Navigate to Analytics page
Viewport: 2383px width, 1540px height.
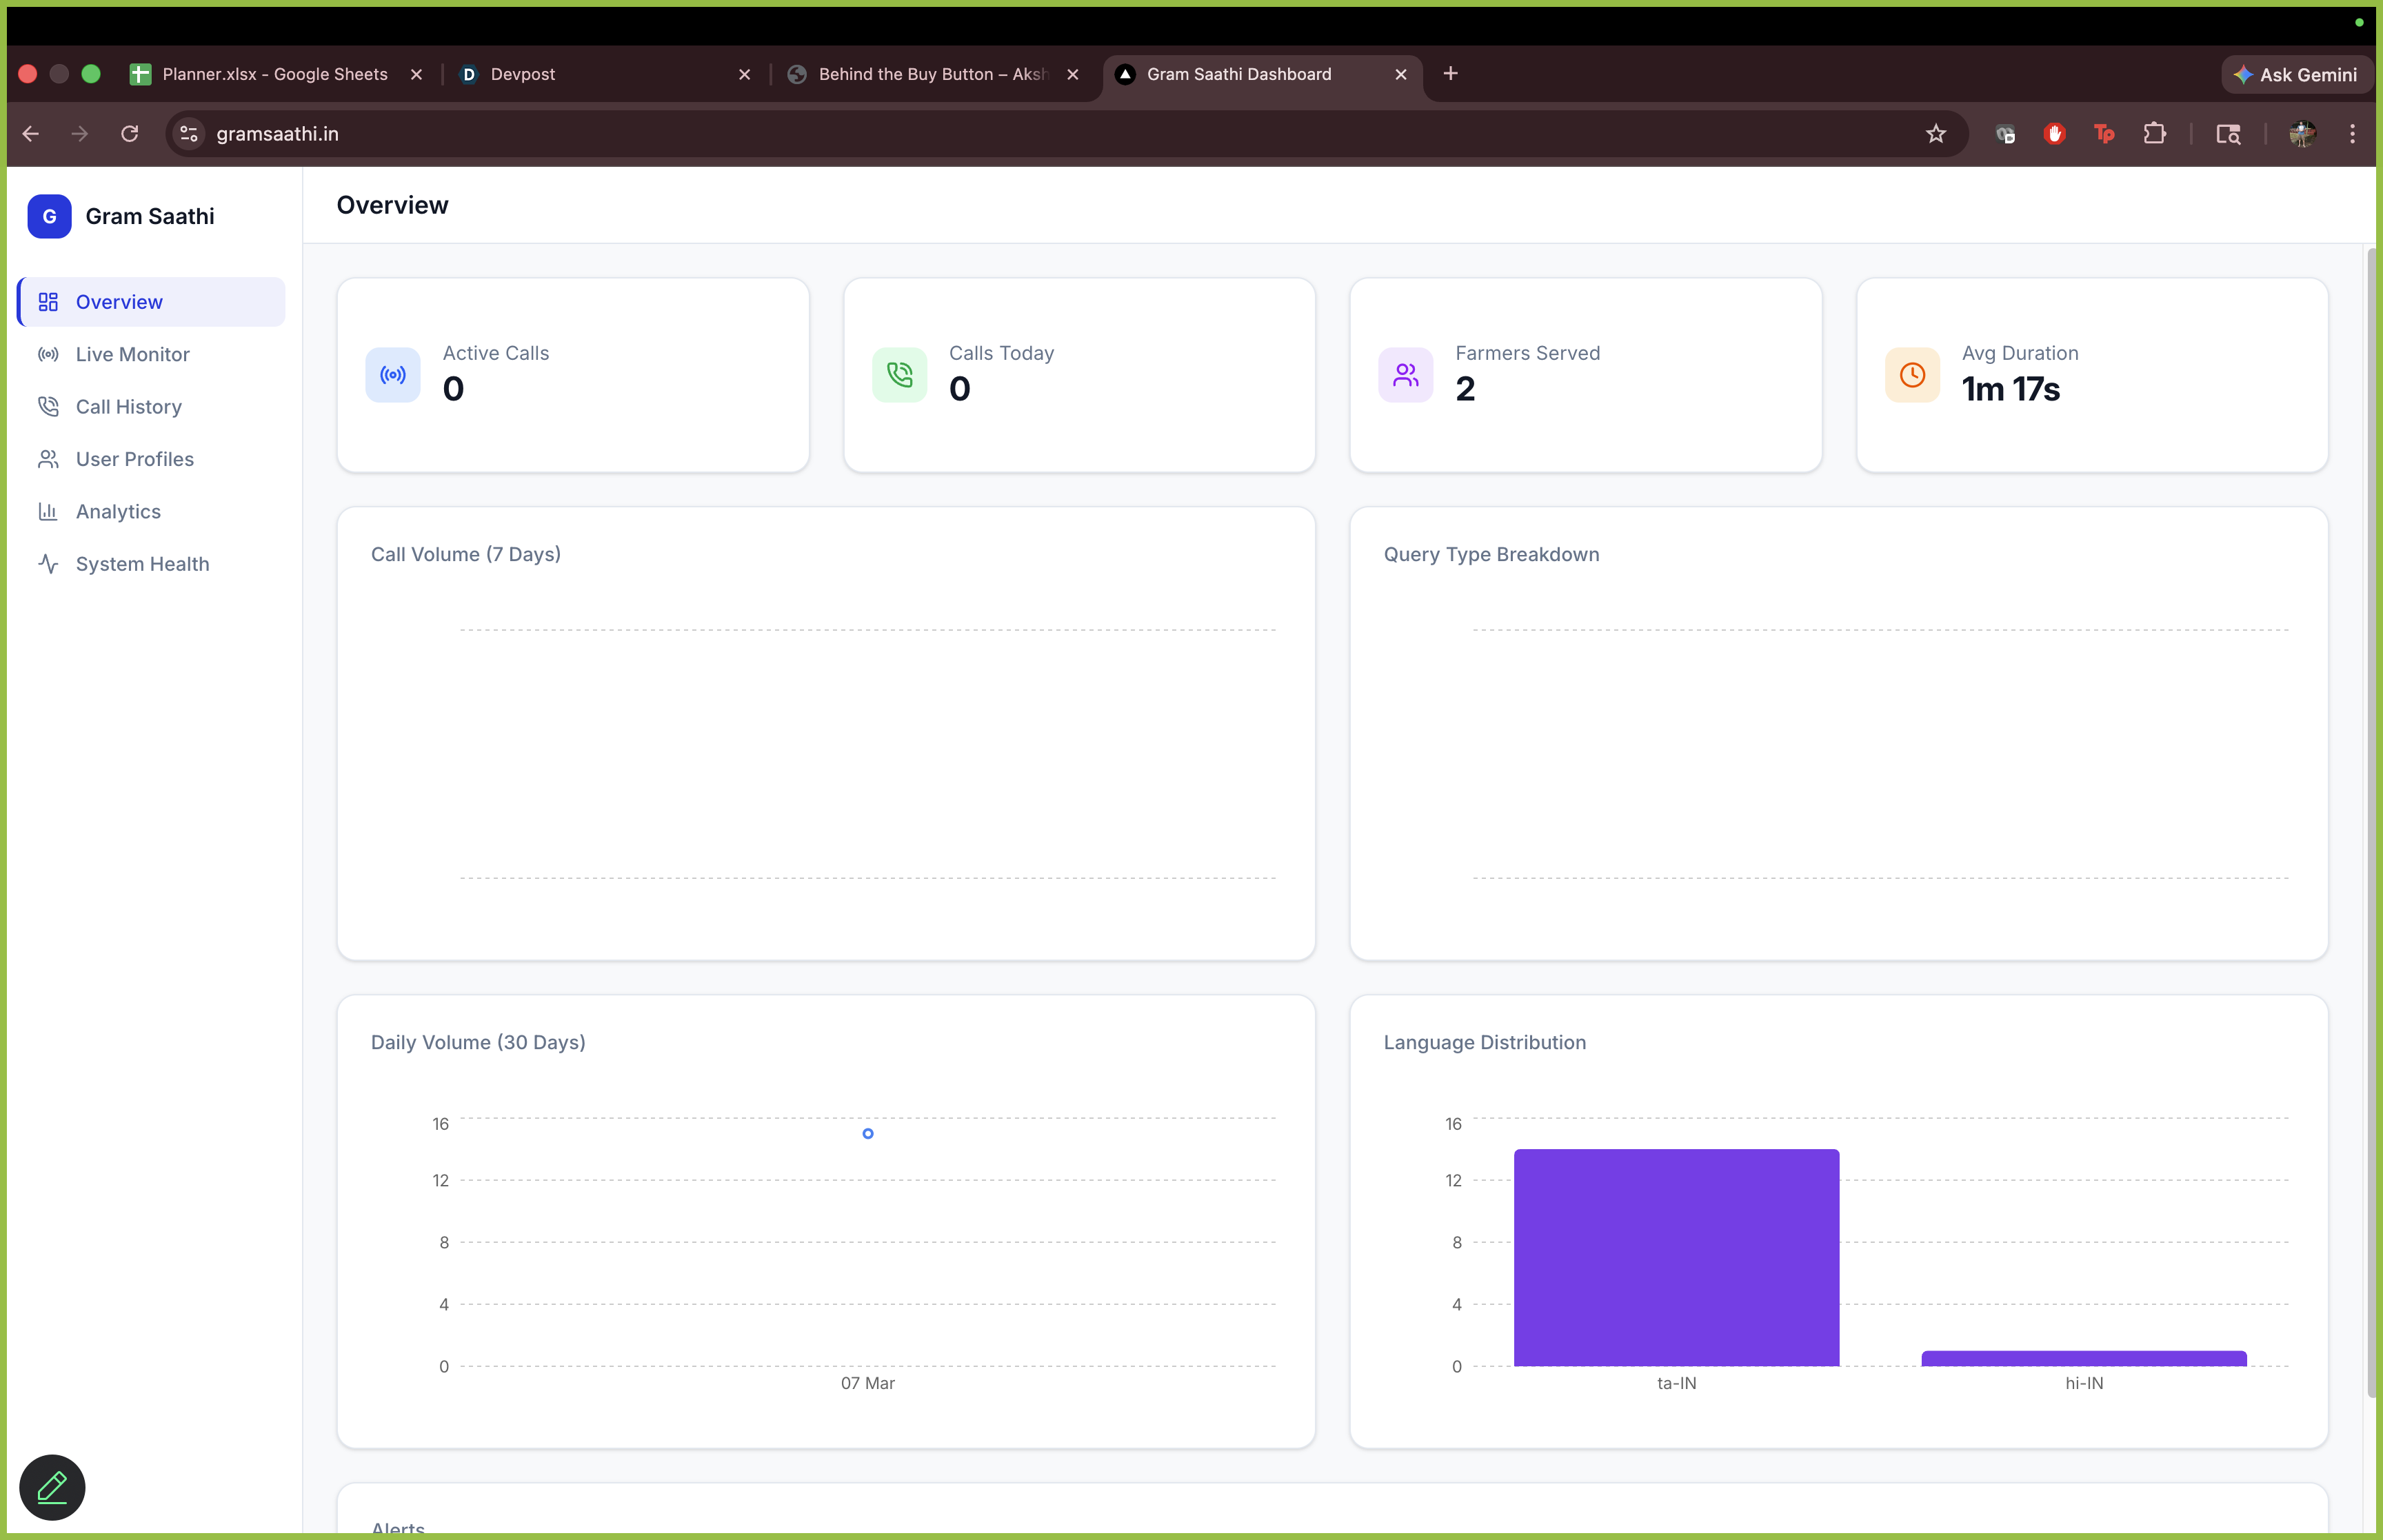118,512
